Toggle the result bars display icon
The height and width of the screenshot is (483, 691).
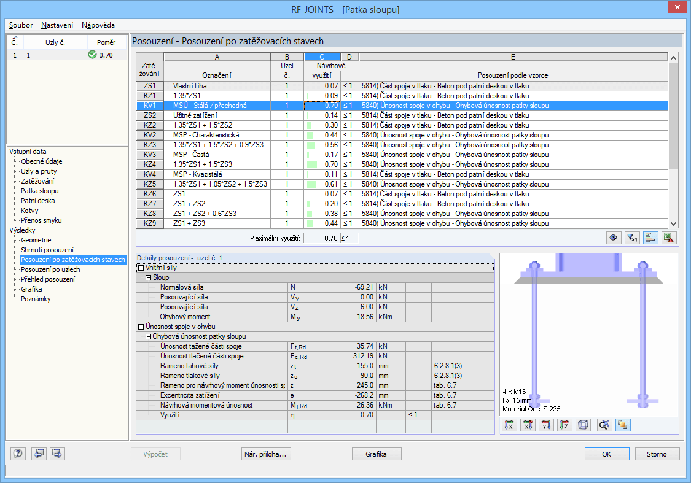click(x=650, y=238)
